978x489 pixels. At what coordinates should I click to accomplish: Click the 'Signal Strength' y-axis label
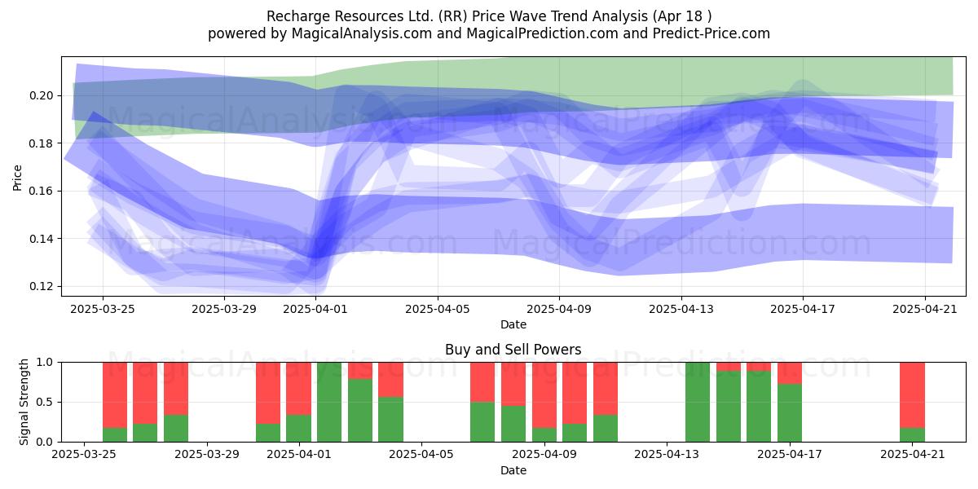pyautogui.click(x=24, y=402)
